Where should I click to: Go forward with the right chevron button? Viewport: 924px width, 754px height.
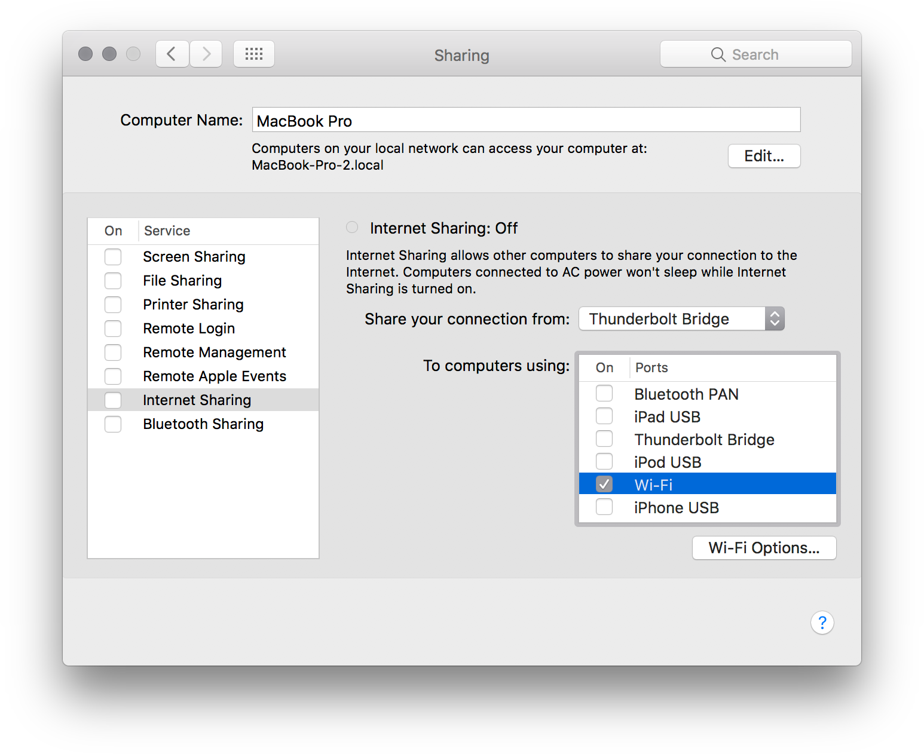[x=206, y=54]
